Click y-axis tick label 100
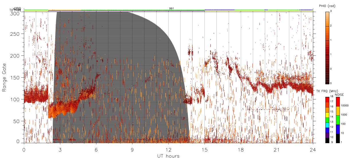The width and height of the screenshot is (352, 162). click(x=15, y=99)
